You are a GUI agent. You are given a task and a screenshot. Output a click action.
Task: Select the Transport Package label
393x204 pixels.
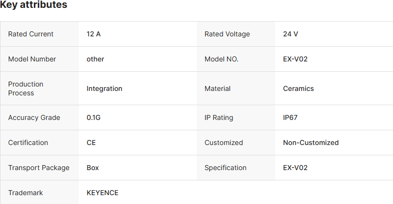pos(39,168)
